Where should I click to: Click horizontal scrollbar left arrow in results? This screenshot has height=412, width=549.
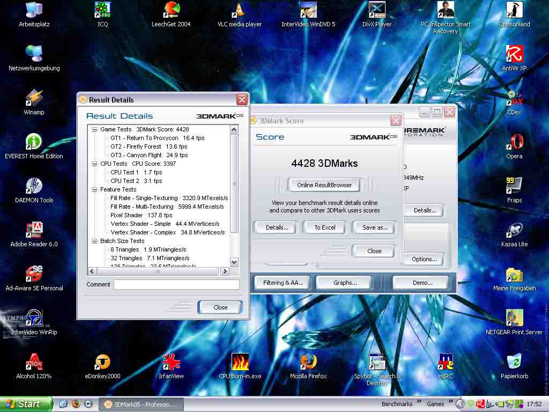tap(92, 271)
